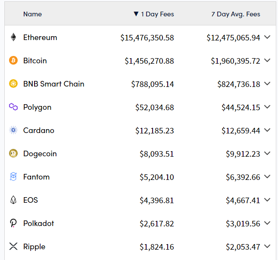Click the Ripple X logo icon
The image size is (278, 260).
(x=13, y=246)
